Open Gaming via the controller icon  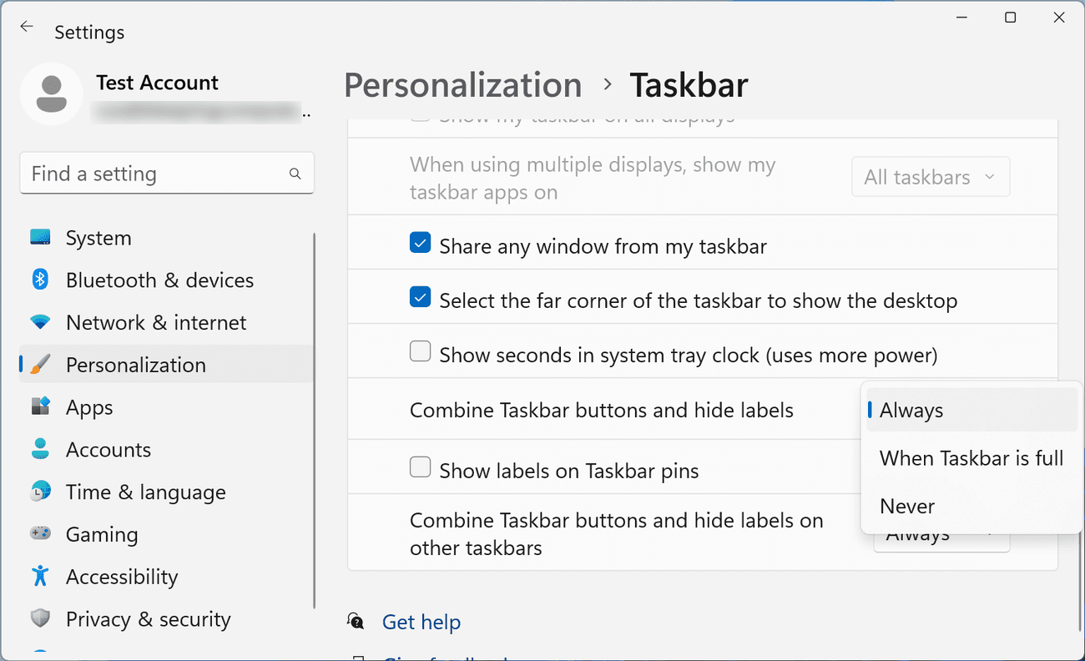pyautogui.click(x=40, y=534)
